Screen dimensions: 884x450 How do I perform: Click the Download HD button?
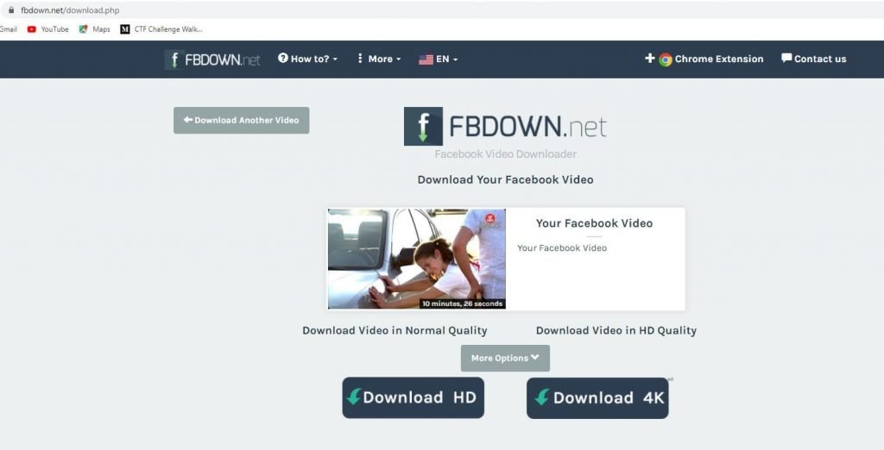[x=414, y=397]
